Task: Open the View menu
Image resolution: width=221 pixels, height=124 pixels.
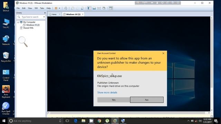Action: [x=30, y=8]
